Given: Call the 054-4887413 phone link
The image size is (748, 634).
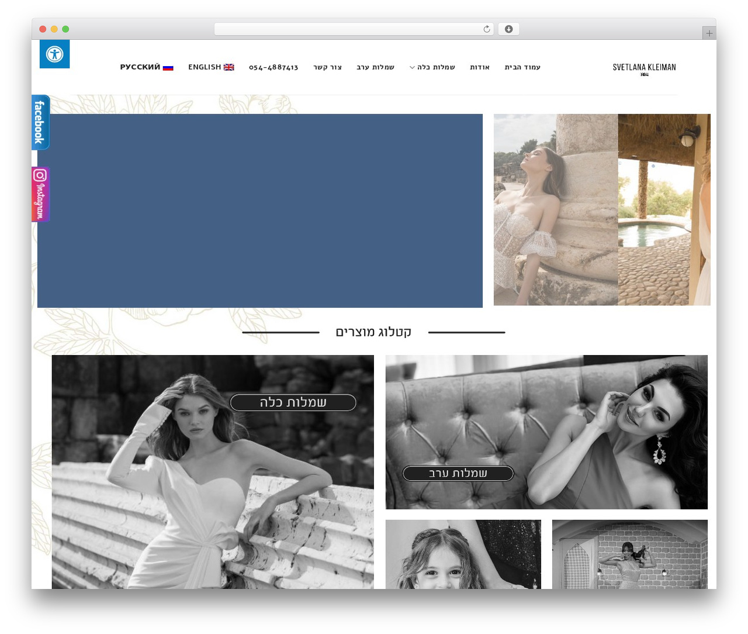Looking at the screenshot, I should click(273, 67).
